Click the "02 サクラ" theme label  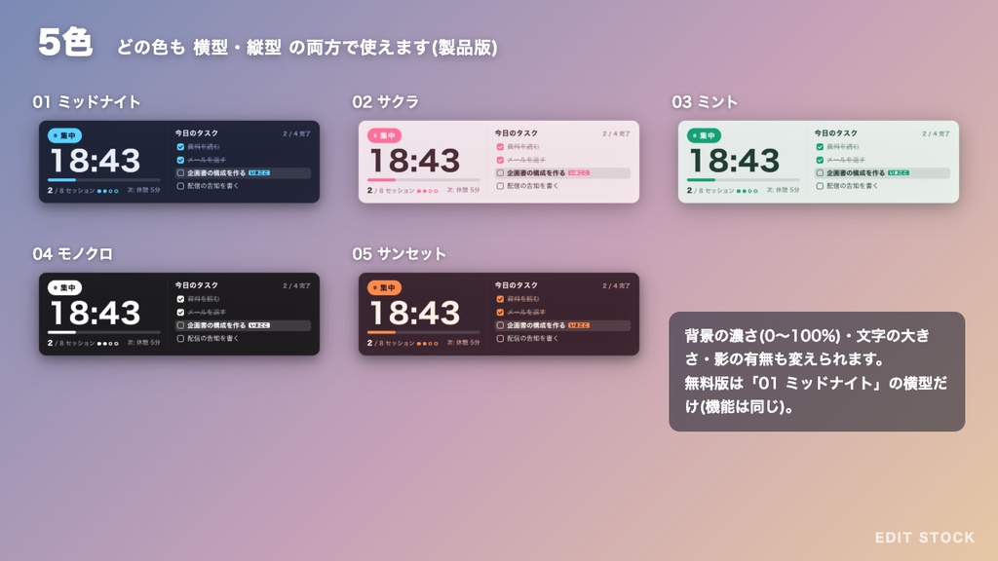[x=386, y=101]
